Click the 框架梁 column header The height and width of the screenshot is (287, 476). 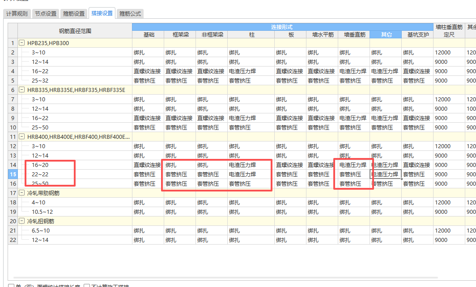click(180, 35)
